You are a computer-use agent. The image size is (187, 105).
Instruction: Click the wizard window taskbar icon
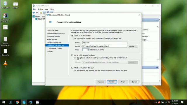(x=31, y=102)
